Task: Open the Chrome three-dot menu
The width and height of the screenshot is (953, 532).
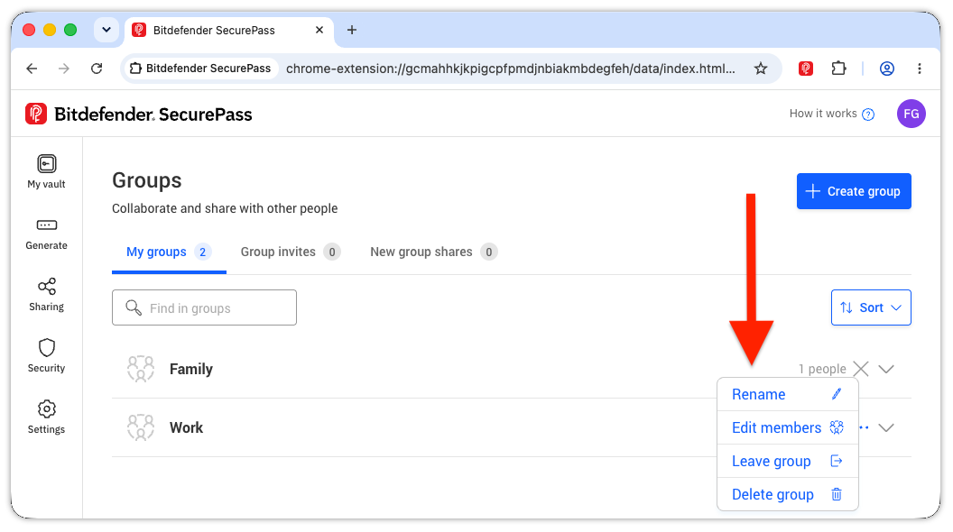Action: coord(919,69)
